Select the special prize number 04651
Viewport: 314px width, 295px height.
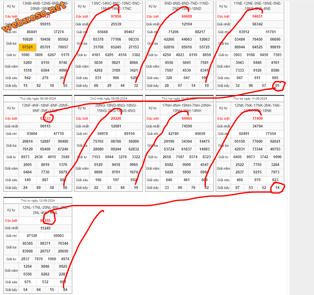click(x=257, y=16)
